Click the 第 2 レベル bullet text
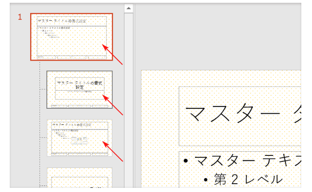Viewport: 312px width, 192px height. [247, 179]
